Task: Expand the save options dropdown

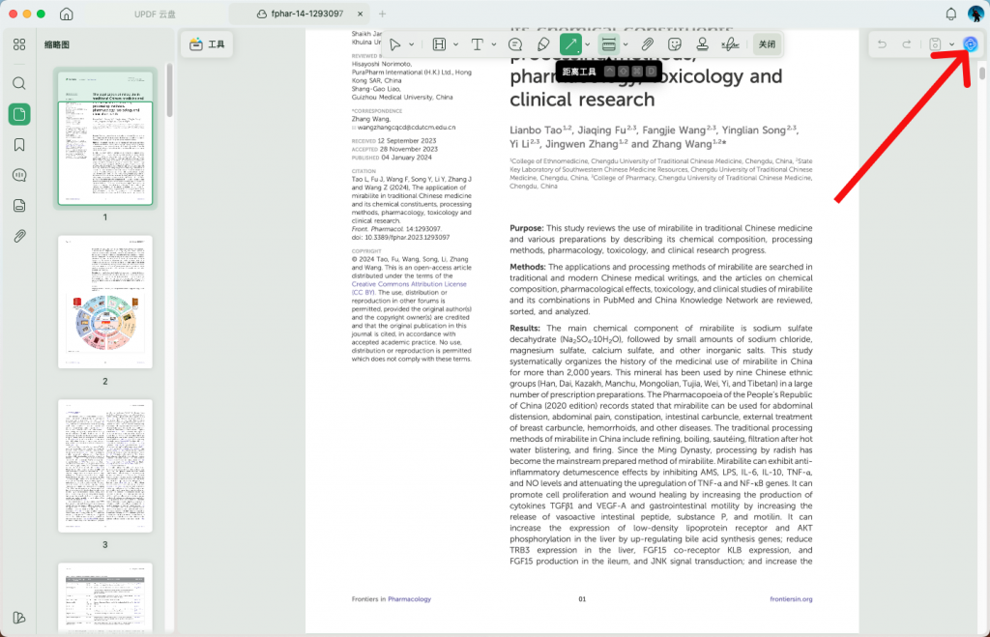Action: point(951,44)
